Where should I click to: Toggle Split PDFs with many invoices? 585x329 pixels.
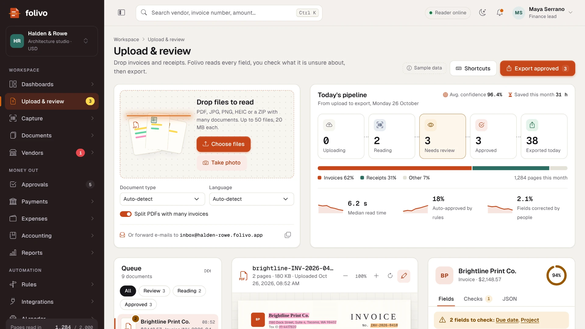tap(126, 214)
